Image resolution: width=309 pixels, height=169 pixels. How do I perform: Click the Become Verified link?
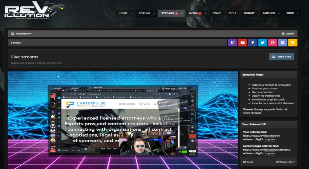point(263,92)
